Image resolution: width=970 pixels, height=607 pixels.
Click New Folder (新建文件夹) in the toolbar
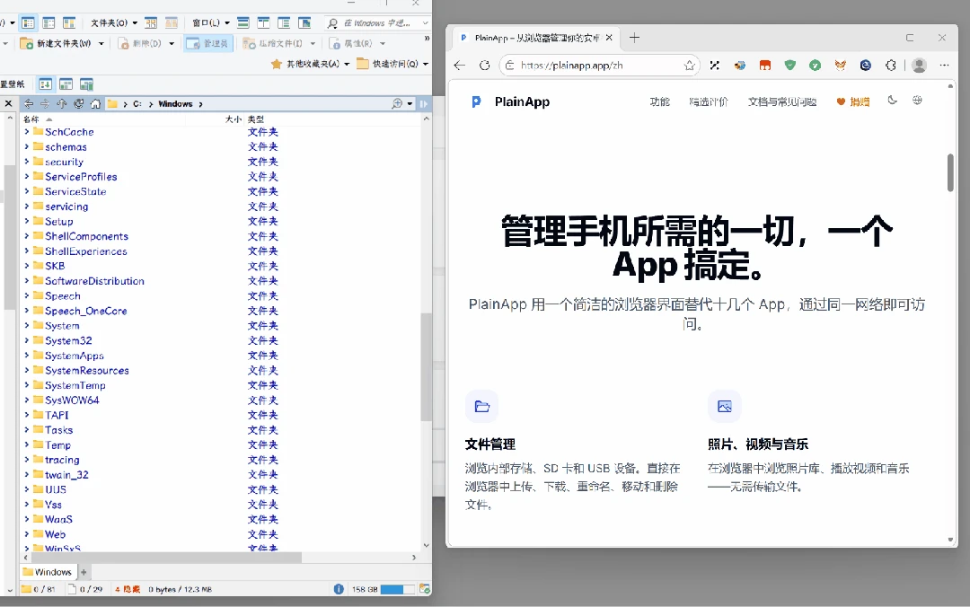pyautogui.click(x=56, y=43)
